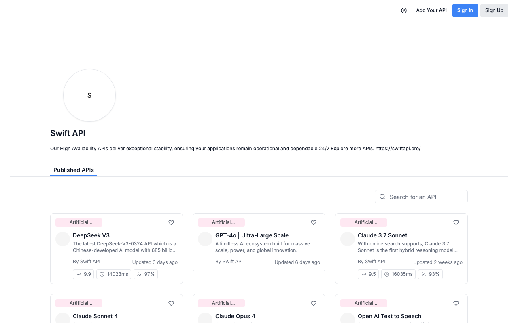Viewport: 518px width, 323px height.
Task: Click DeepSeek V3 service level icon 97%
Action: 139,274
